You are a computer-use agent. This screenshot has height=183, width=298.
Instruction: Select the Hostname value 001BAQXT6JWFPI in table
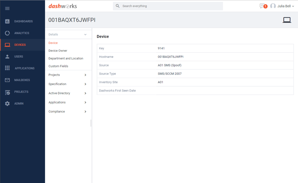pyautogui.click(x=171, y=57)
